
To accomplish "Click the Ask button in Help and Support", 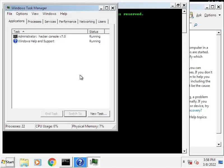I will 199,15.
